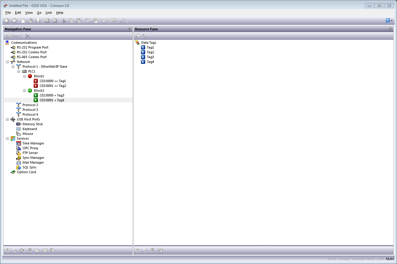
Task: Select RS-485 Comms Port
Action: (32, 57)
